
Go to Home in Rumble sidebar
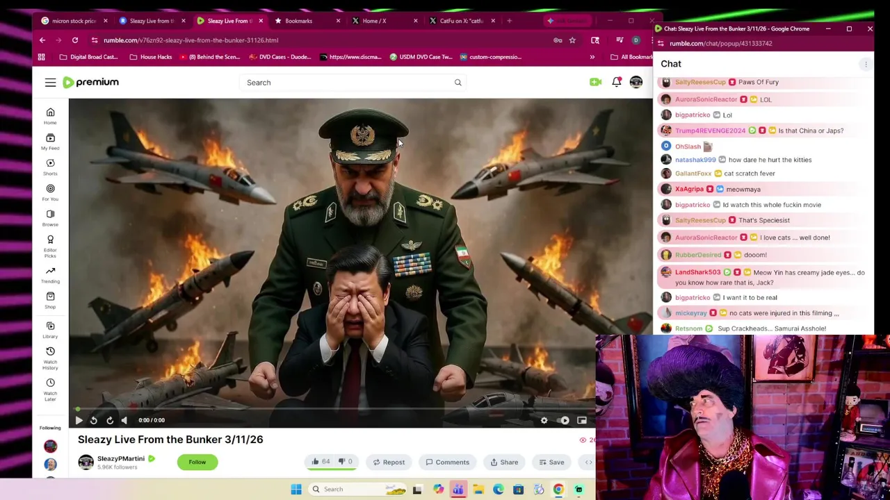coord(50,116)
